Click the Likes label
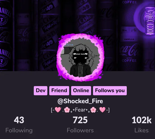 point(141,130)
